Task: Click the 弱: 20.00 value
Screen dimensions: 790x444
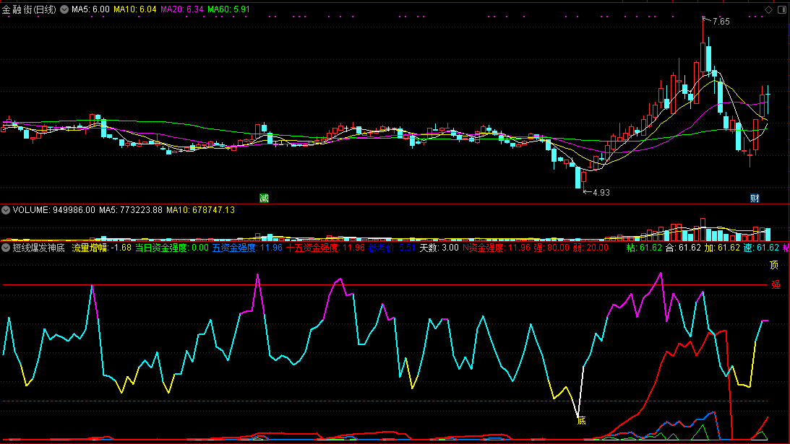Action: [591, 248]
